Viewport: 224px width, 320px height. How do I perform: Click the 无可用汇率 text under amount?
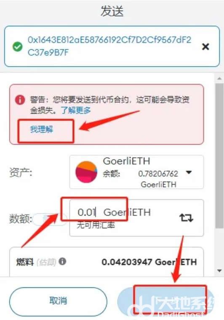[x=96, y=225]
